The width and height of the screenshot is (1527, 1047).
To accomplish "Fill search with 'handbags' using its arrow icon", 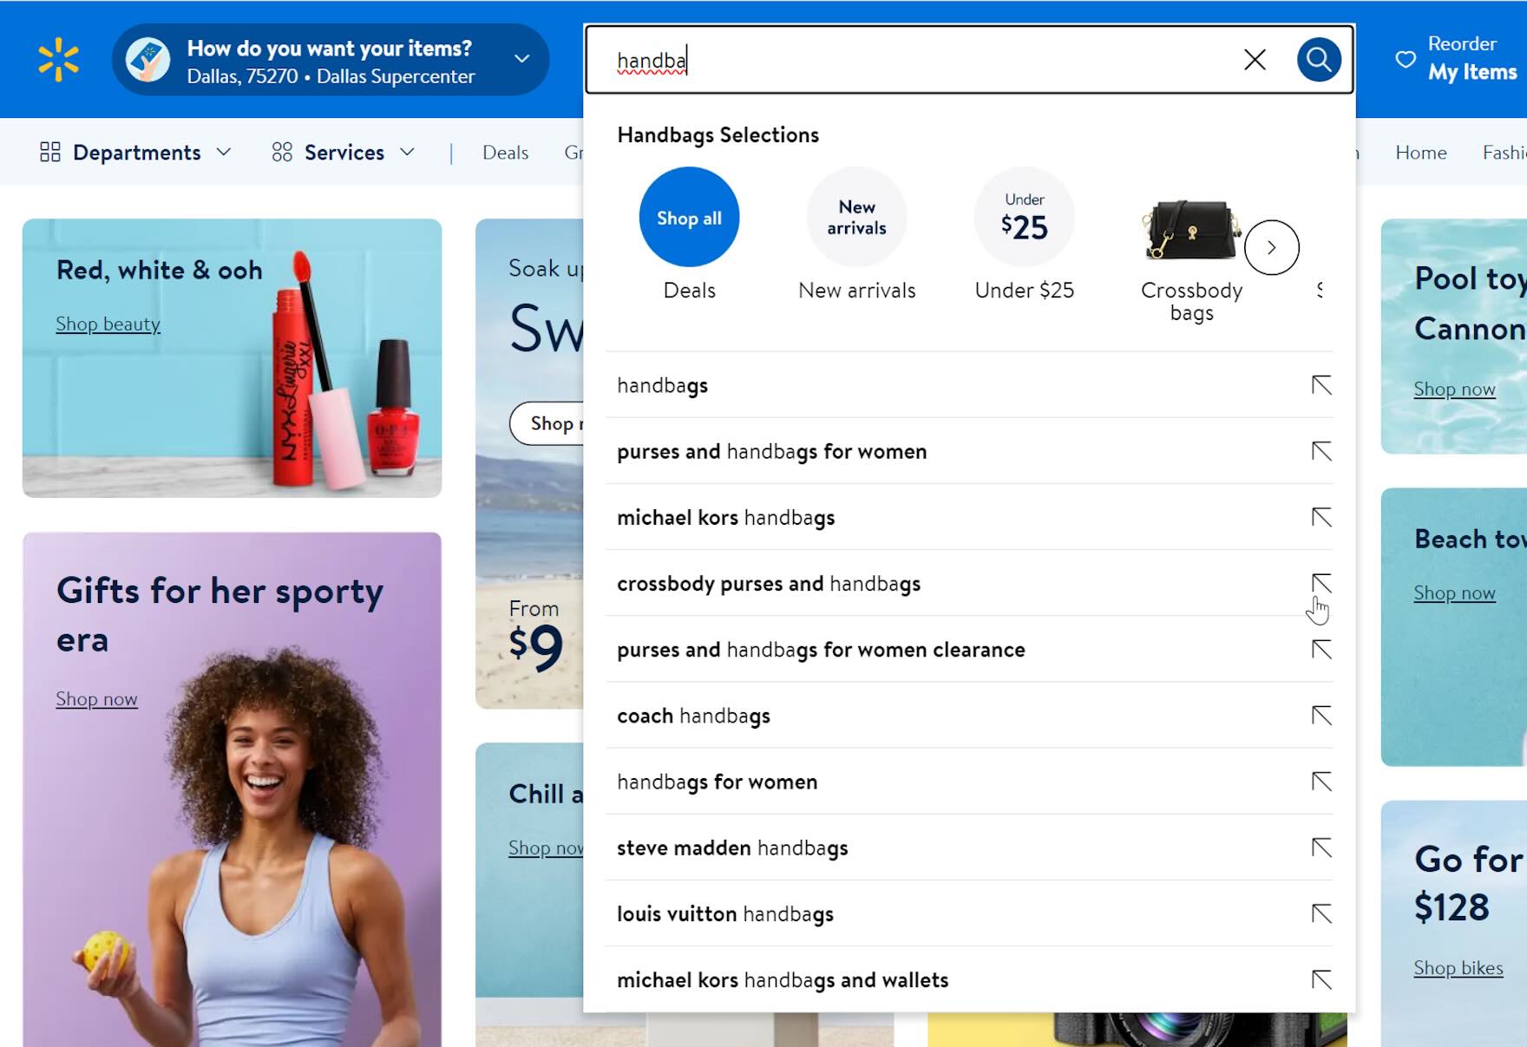I will coord(1321,385).
